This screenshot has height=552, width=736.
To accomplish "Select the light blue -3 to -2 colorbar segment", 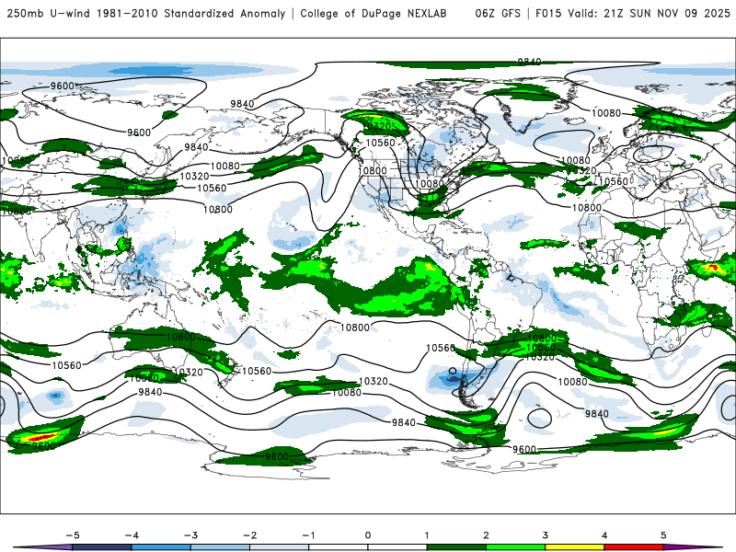I will click(x=220, y=547).
